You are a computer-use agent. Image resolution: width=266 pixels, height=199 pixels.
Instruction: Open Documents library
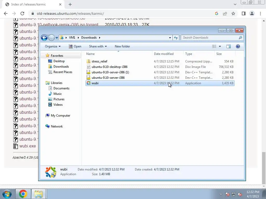coord(61,88)
